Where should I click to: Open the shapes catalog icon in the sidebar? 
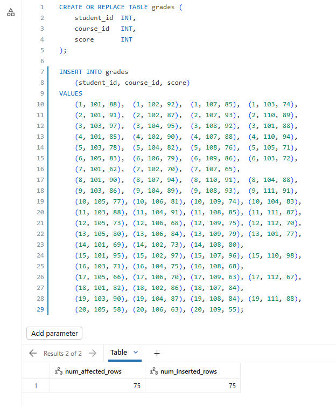click(x=11, y=12)
